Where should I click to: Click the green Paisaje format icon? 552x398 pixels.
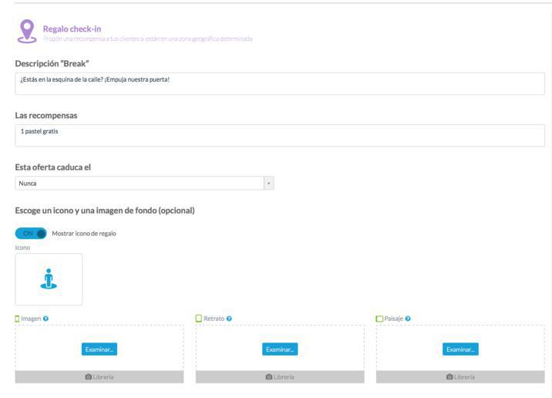tap(379, 319)
